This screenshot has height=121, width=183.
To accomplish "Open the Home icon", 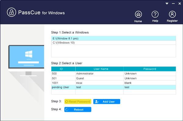I will point(138,14).
